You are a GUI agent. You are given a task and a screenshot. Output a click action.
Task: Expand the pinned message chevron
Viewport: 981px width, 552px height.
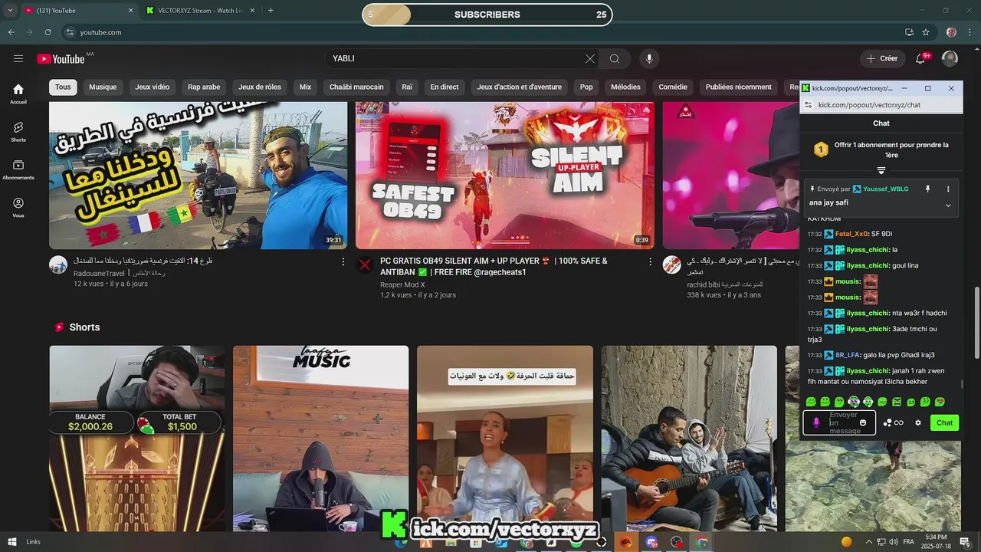[x=948, y=205]
